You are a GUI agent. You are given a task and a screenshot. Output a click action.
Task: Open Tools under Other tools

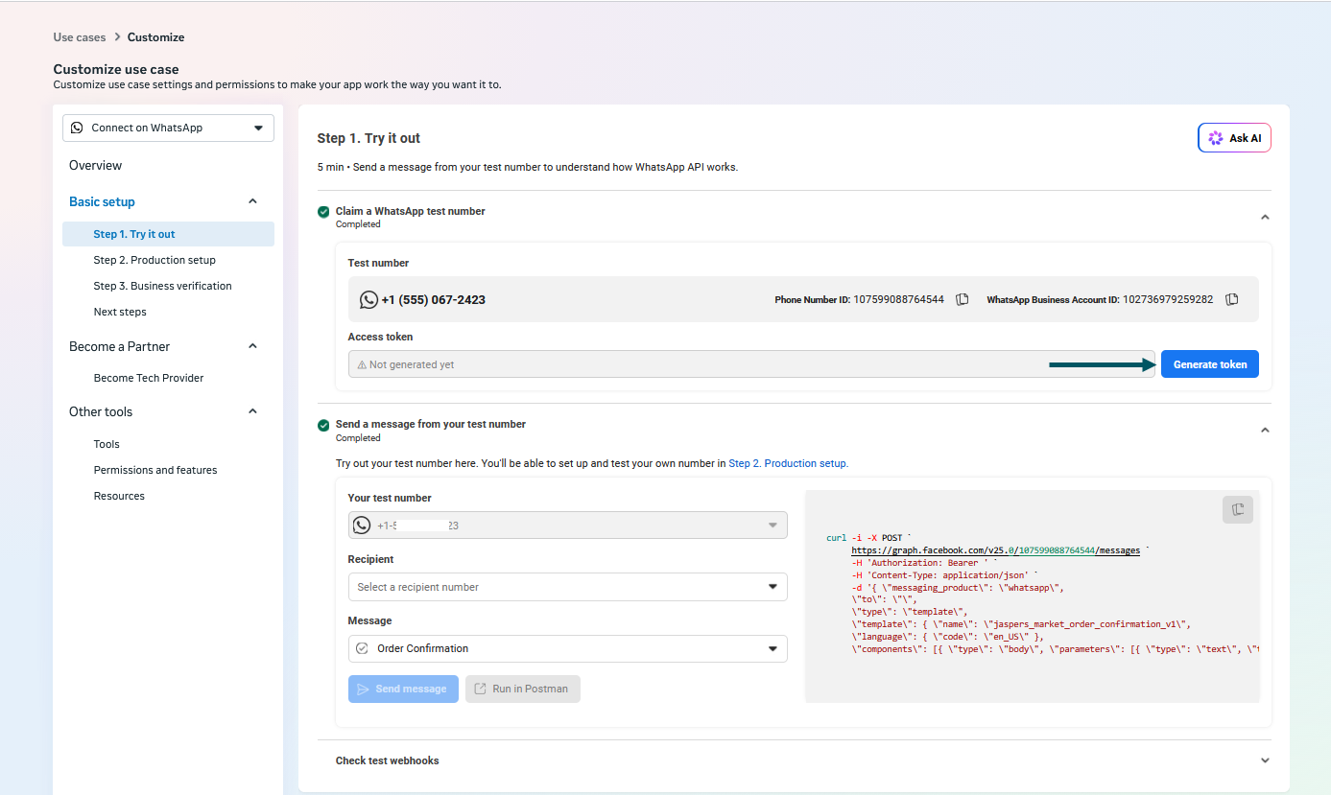click(107, 444)
